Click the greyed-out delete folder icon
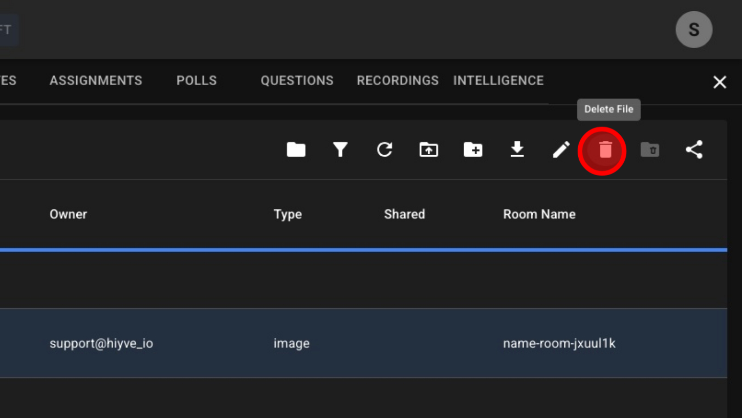This screenshot has width=742, height=418. (650, 150)
